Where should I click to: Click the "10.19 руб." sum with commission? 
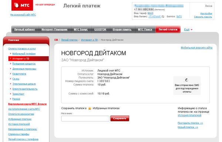click(x=104, y=94)
